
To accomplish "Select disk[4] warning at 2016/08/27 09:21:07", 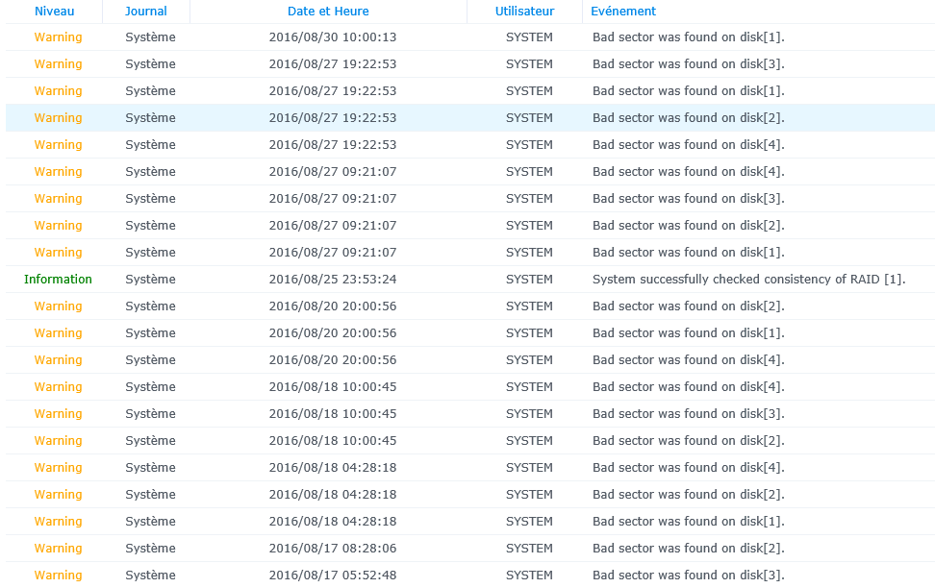I will pyautogui.click(x=470, y=172).
